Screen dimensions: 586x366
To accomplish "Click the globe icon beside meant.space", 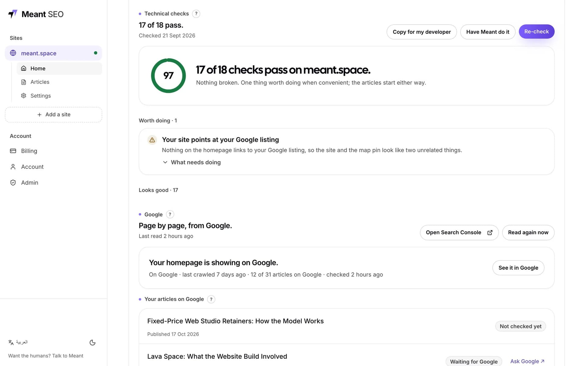I will (13, 53).
